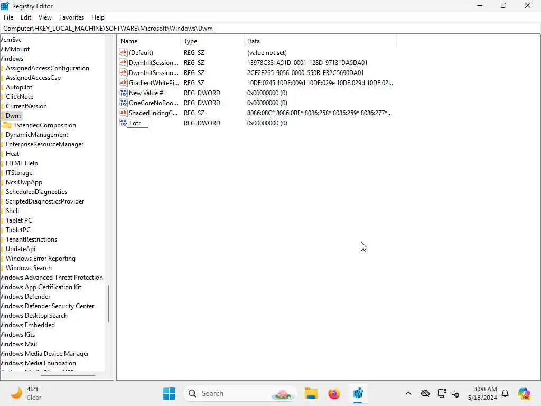The image size is (541, 406).
Task: Click data 2CF2F265-9056-0000-550B-F32C5690DA01
Action: coord(305,72)
